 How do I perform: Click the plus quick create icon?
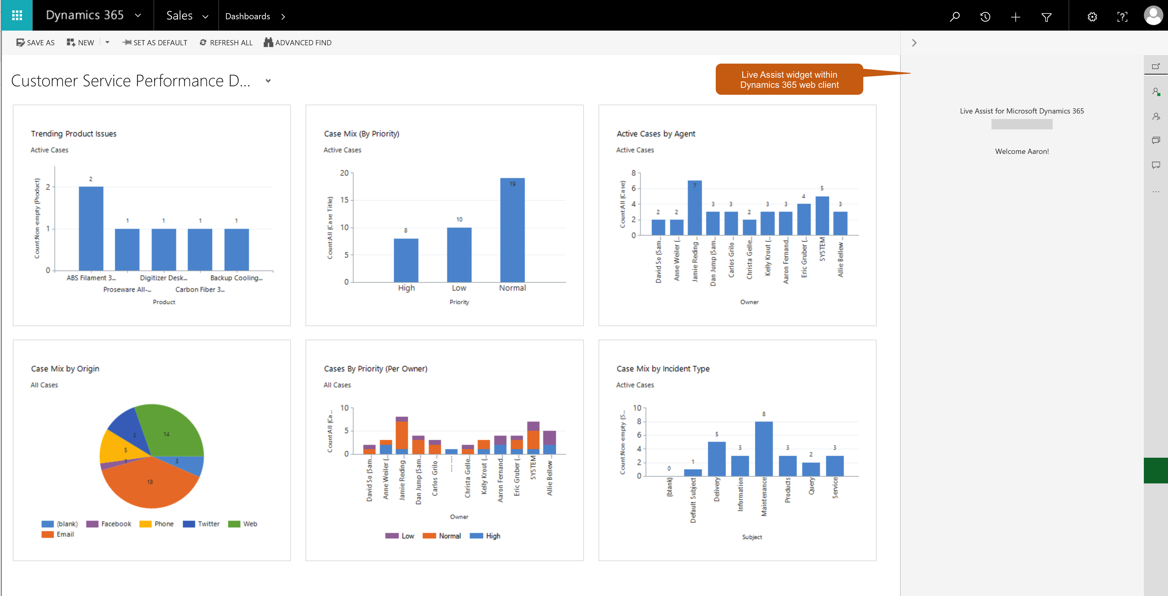pos(1016,17)
